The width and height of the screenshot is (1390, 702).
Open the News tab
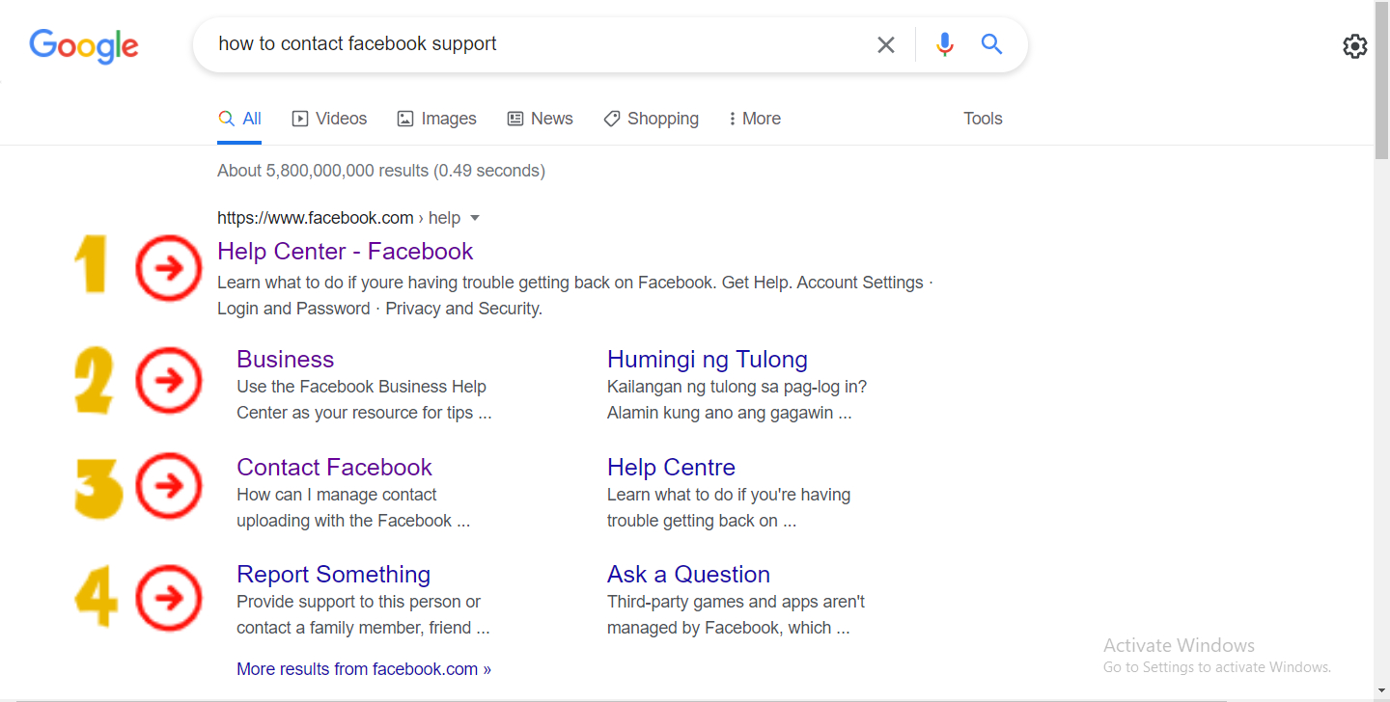[x=540, y=119]
